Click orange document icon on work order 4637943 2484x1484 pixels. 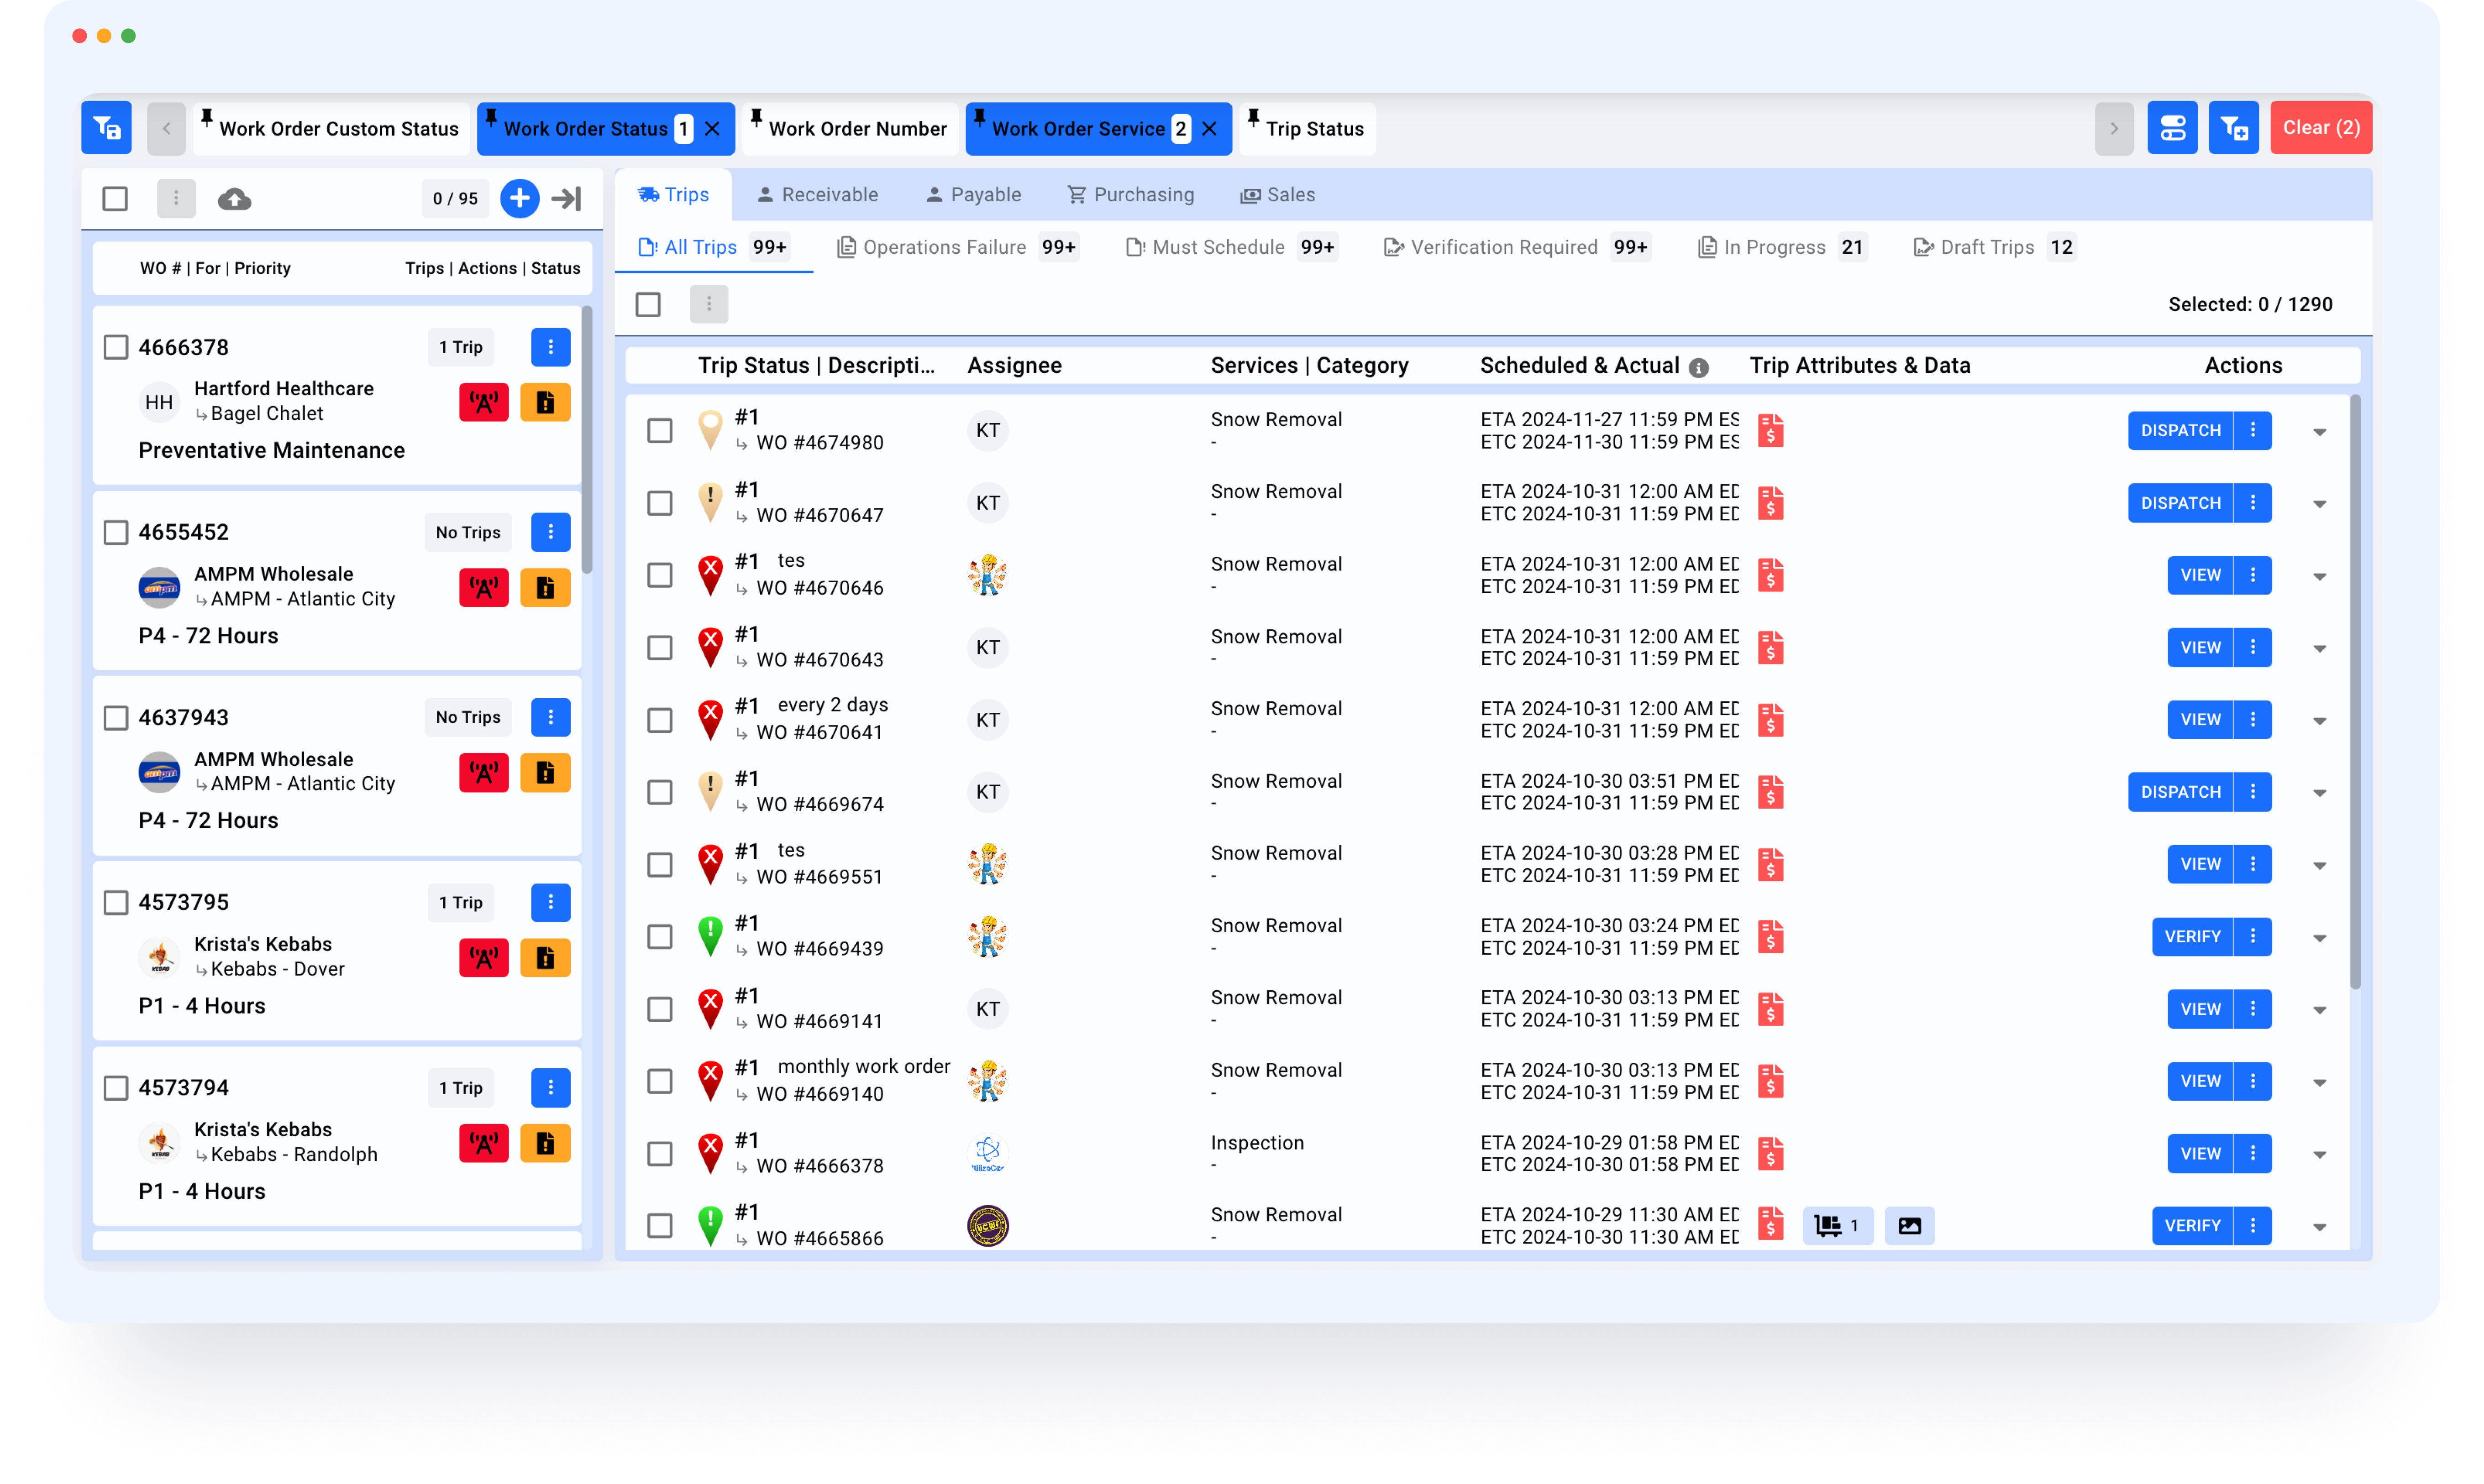coord(545,773)
